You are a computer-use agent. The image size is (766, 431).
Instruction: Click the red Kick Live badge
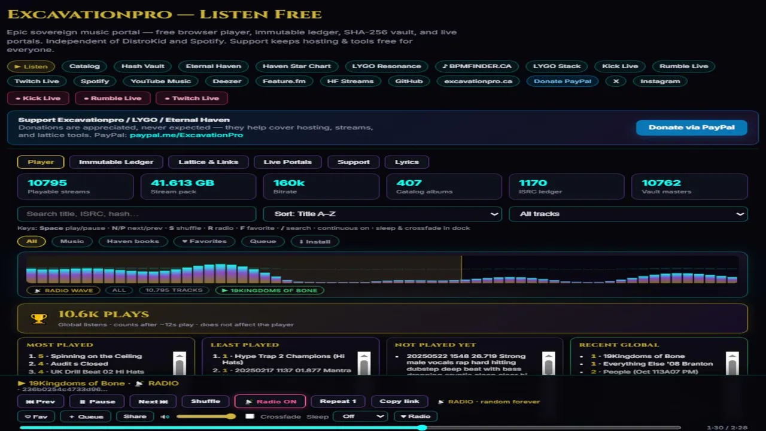click(x=38, y=98)
